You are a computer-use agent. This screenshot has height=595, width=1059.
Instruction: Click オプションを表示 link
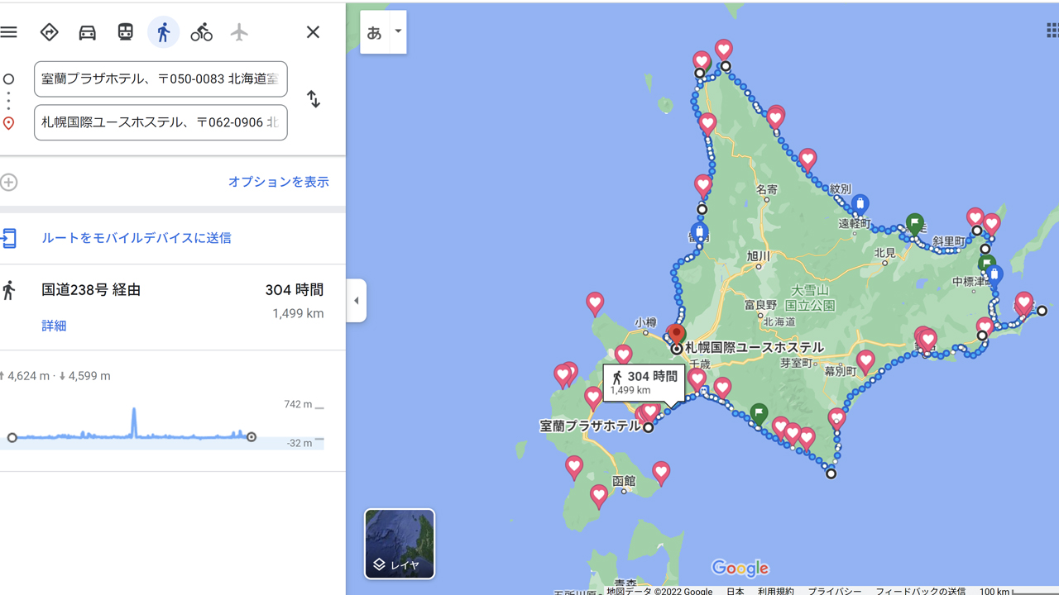click(x=279, y=182)
